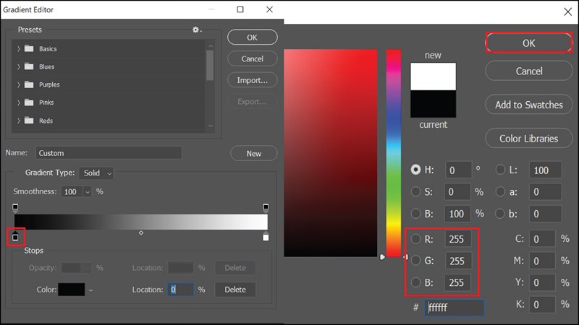
Task: Select the Lab b radio button
Action: click(500, 213)
